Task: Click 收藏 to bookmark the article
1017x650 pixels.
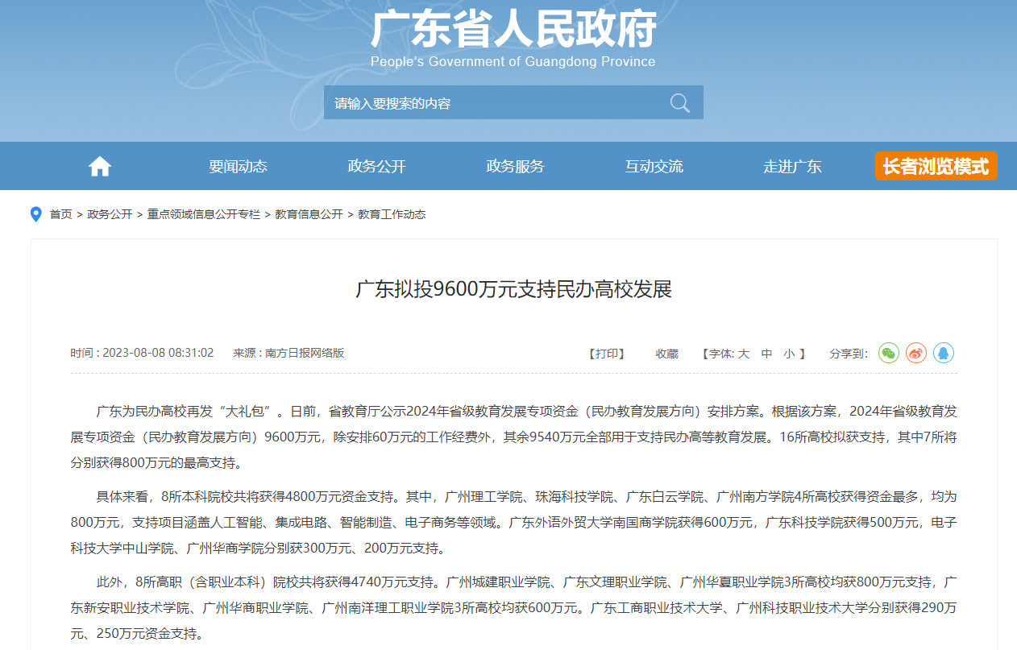Action: pyautogui.click(x=667, y=354)
